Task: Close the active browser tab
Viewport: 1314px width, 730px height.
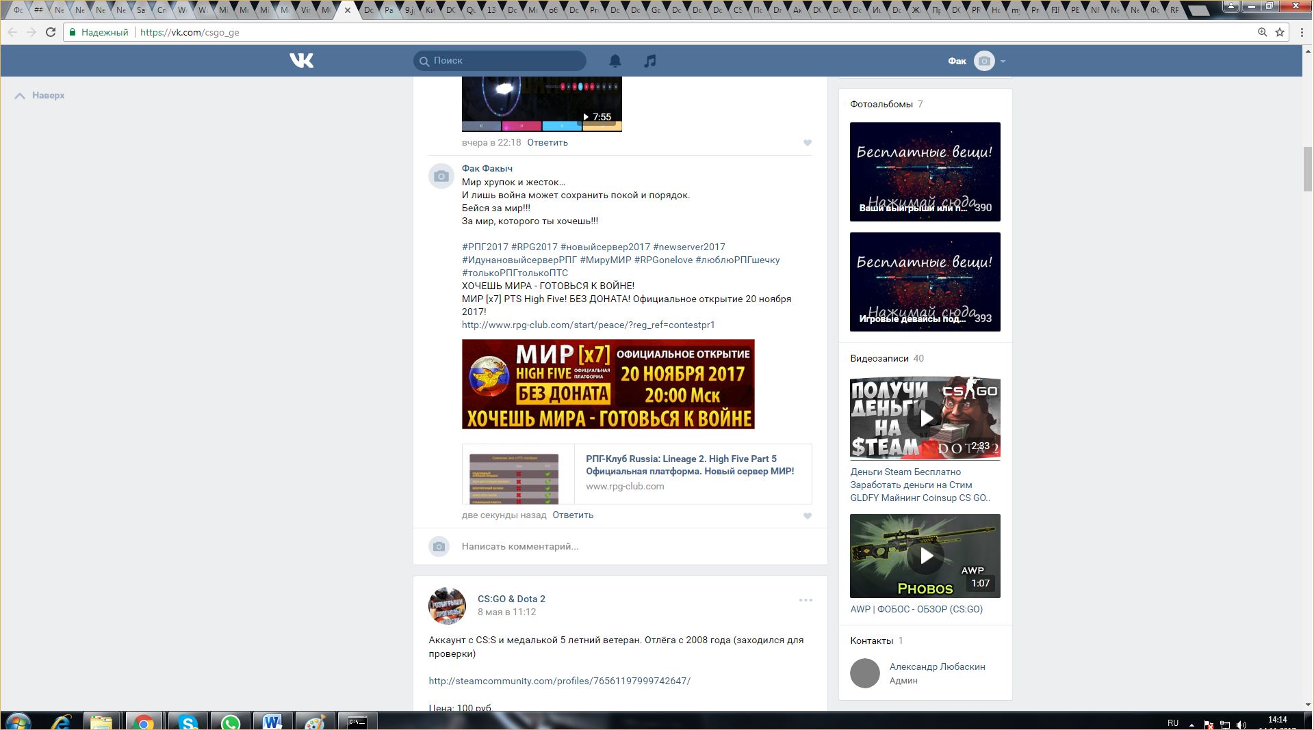Action: [x=348, y=10]
